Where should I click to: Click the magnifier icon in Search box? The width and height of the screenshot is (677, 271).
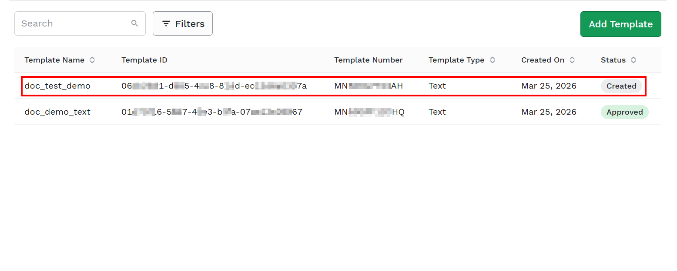(135, 23)
